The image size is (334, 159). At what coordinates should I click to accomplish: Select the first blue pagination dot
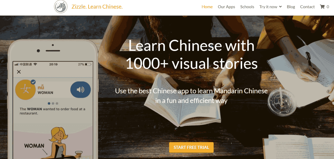tap(49, 103)
